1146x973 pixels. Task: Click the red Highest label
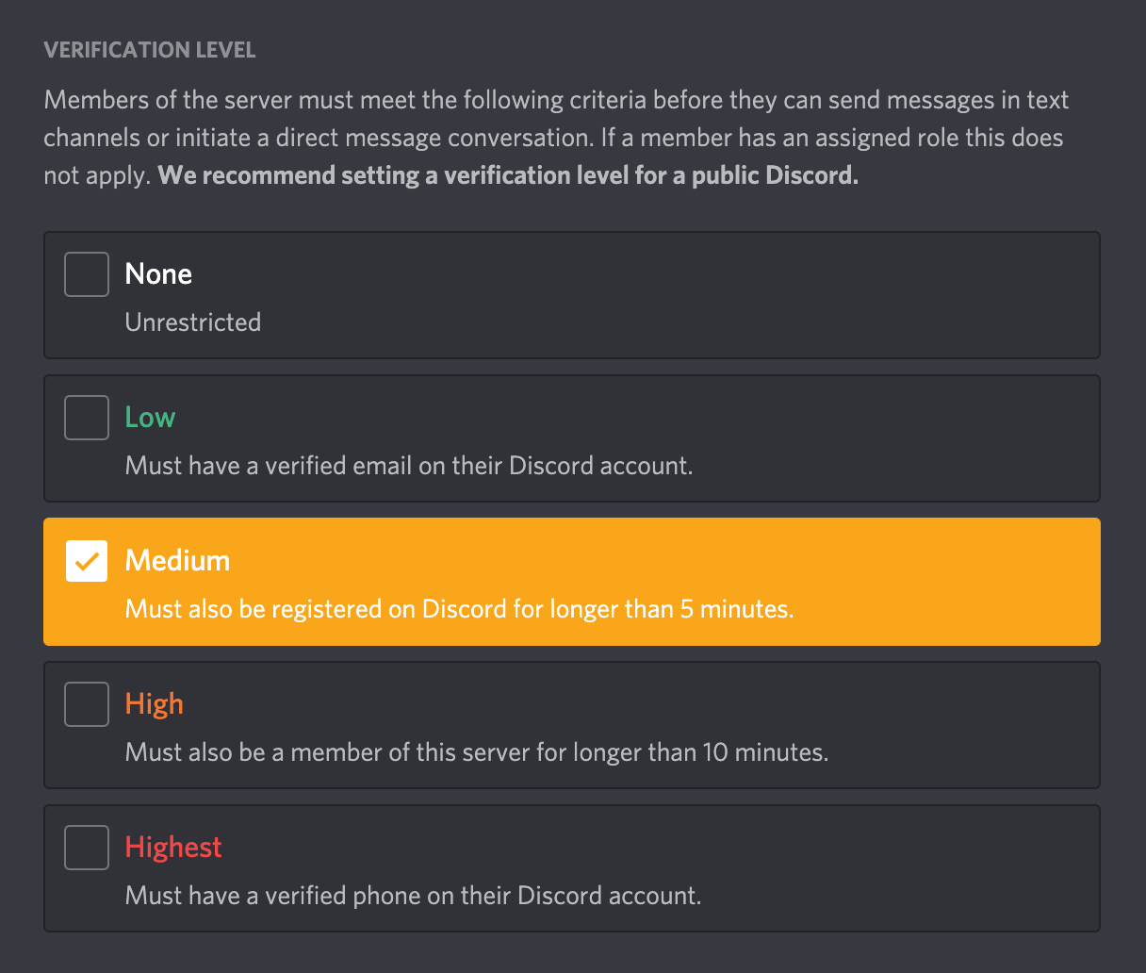click(x=173, y=847)
